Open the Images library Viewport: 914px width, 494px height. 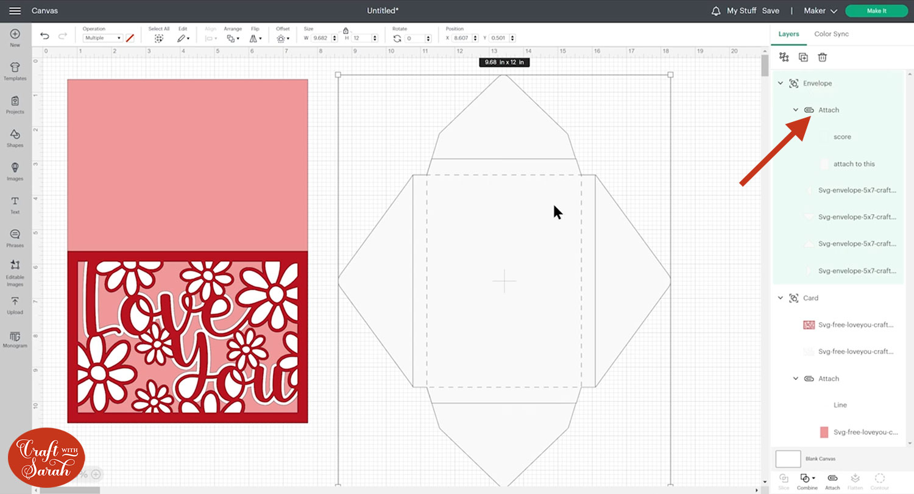tap(15, 172)
